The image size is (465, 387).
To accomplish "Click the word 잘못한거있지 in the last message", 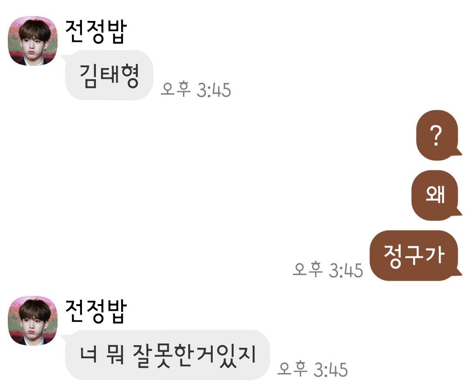I will coord(194,355).
